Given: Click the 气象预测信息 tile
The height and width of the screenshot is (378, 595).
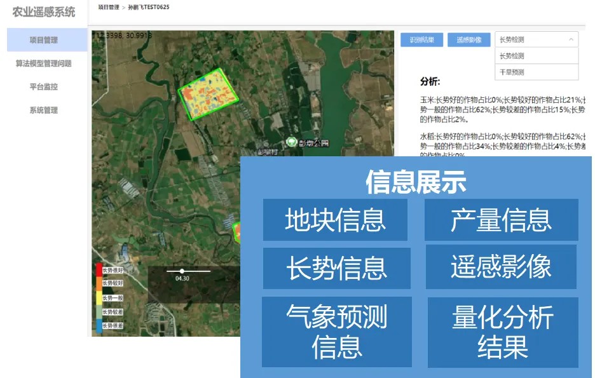Looking at the screenshot, I should (336, 332).
